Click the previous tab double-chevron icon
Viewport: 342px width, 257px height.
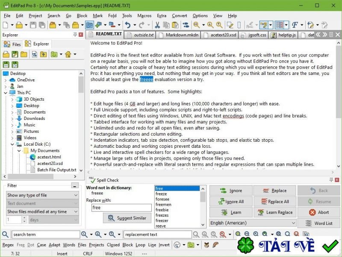coord(318,35)
